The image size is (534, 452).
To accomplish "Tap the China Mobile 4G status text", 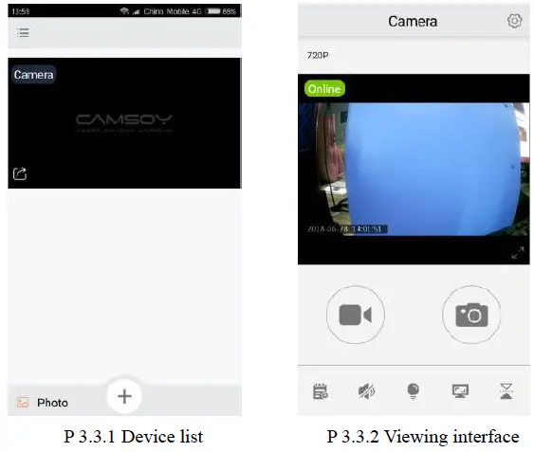I will point(173,11).
